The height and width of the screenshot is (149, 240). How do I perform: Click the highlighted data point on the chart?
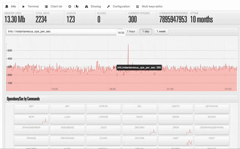114,67
